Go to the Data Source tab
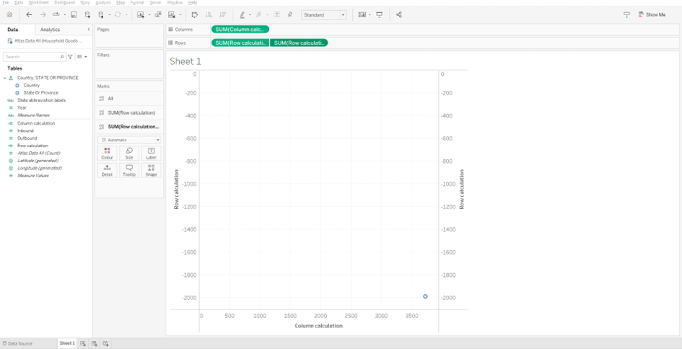 pyautogui.click(x=17, y=343)
